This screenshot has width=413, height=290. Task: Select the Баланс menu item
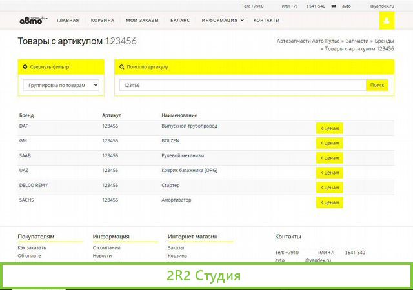[x=180, y=20]
